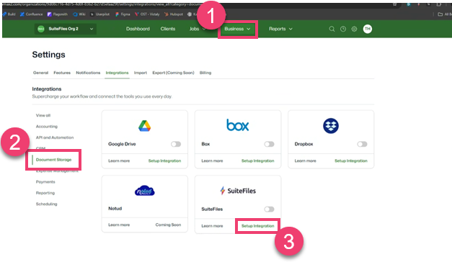The height and width of the screenshot is (262, 452).
Task: Enable the Google Drive toggle
Action: pos(176,144)
